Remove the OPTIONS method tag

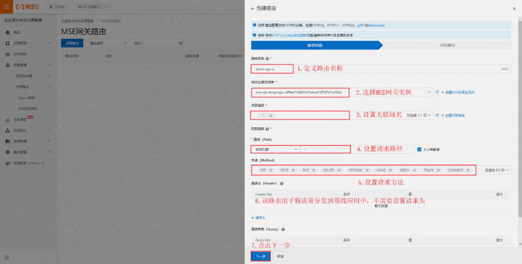coord(367,170)
